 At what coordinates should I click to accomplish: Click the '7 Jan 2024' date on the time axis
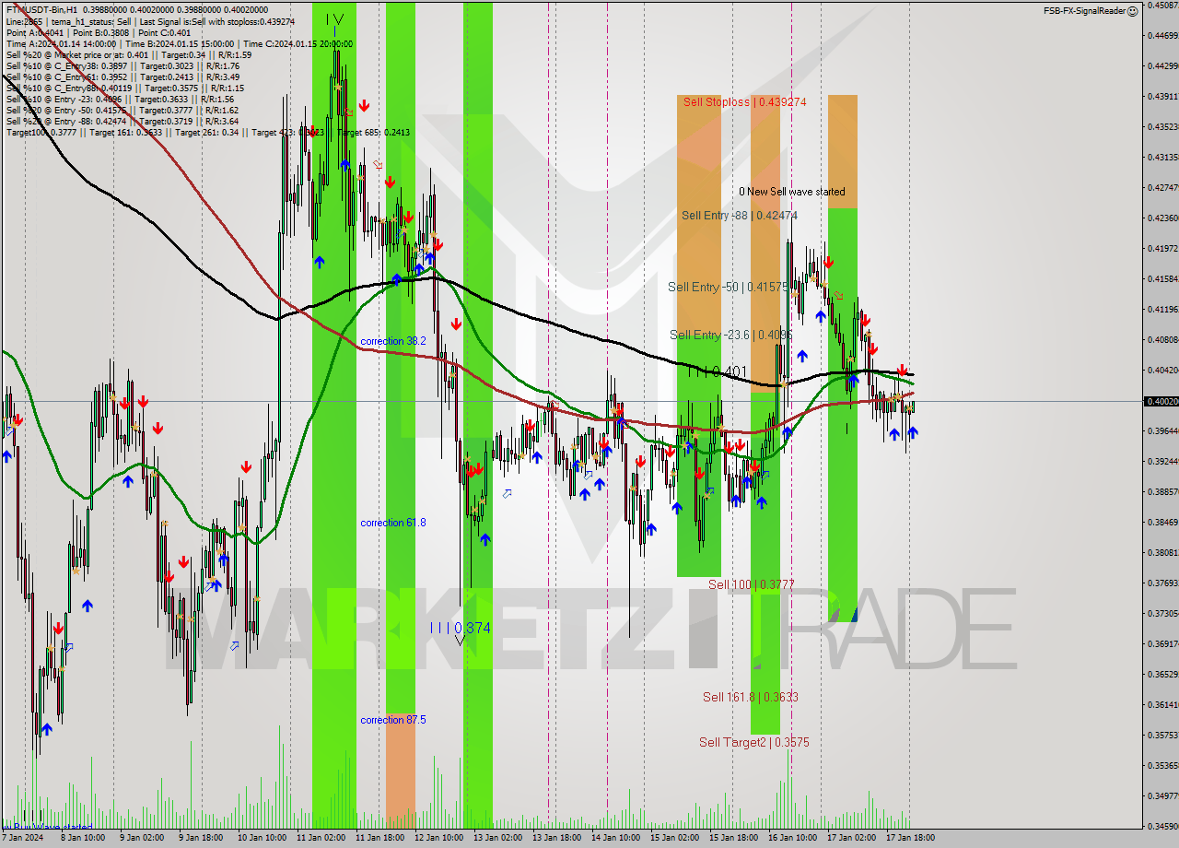pyautogui.click(x=21, y=839)
